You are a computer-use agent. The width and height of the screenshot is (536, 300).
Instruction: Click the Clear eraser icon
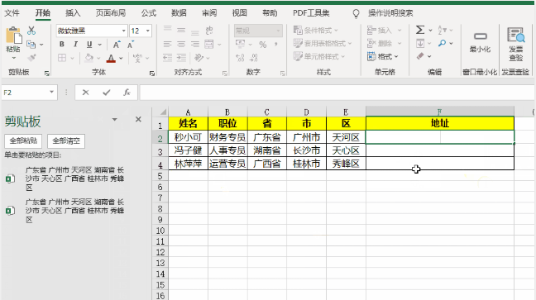(420, 56)
